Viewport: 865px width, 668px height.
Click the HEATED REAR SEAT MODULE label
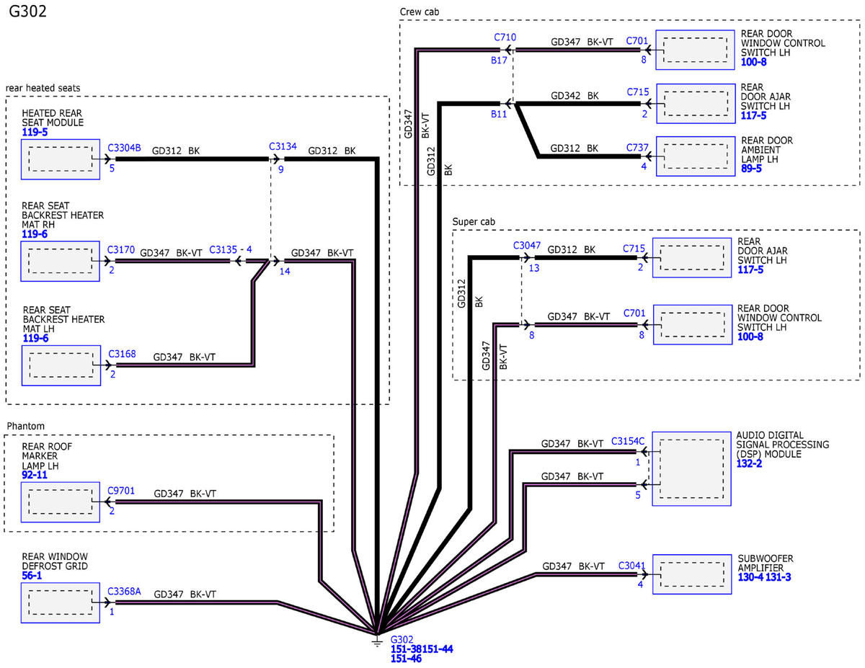click(52, 118)
